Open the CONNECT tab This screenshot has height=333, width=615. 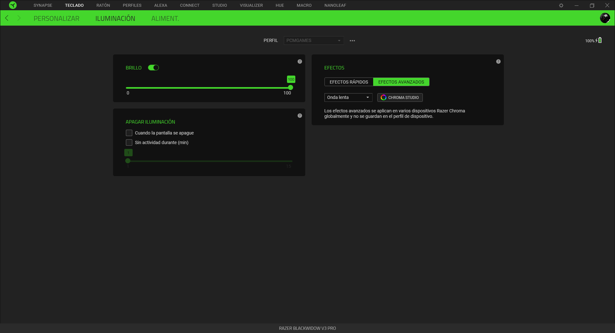click(190, 5)
